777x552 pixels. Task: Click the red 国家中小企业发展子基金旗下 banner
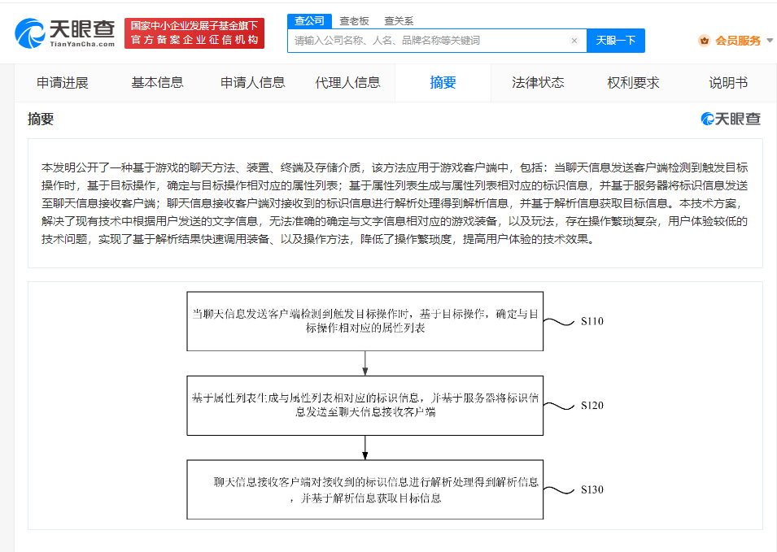point(194,33)
